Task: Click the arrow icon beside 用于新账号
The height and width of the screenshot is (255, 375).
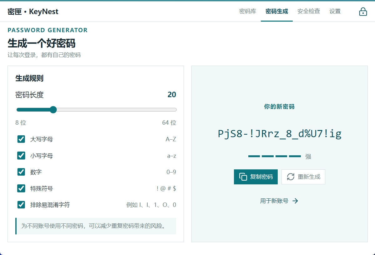Action: click(x=295, y=201)
